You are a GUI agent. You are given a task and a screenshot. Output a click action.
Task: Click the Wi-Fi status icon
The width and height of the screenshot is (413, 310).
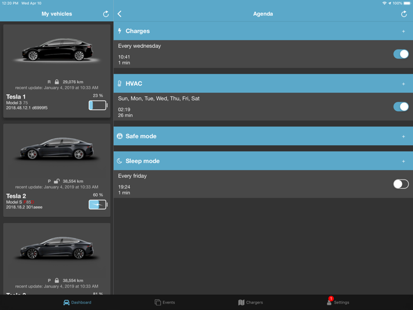pyautogui.click(x=384, y=3)
